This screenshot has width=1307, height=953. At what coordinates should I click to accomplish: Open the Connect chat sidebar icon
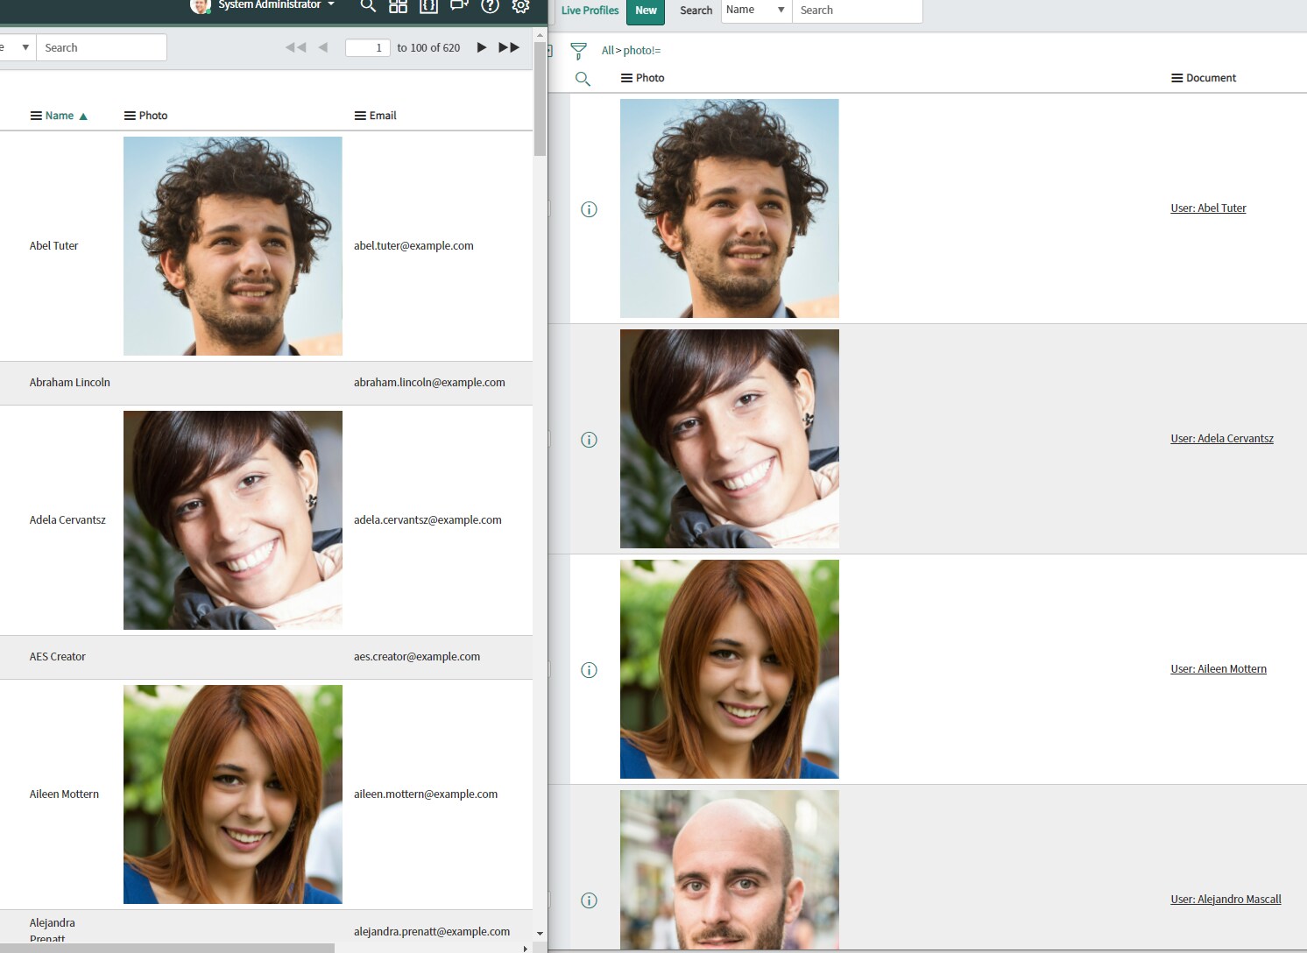459,6
